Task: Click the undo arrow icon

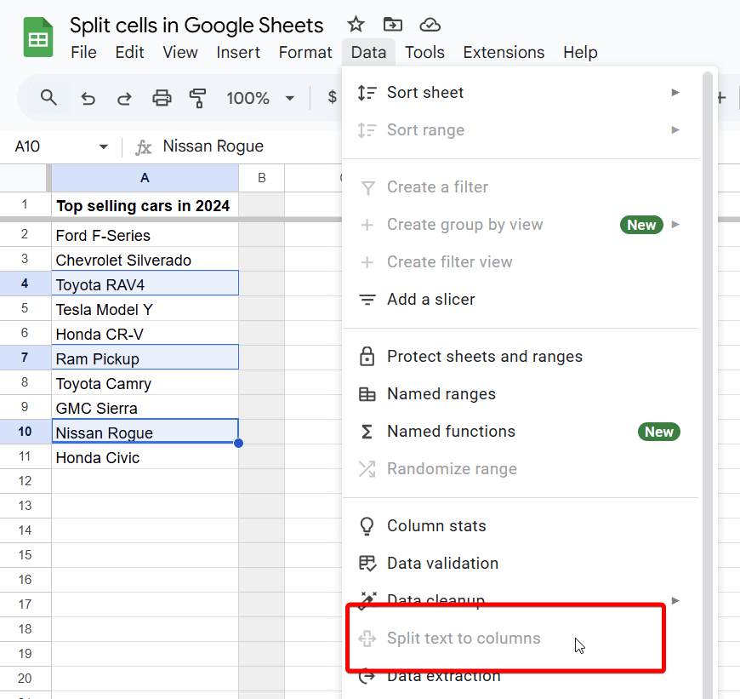Action: (88, 98)
